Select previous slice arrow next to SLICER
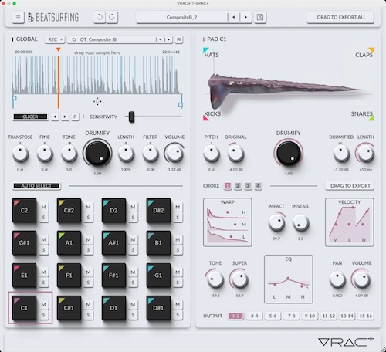Viewport: 386px width, 352px height. [55, 117]
